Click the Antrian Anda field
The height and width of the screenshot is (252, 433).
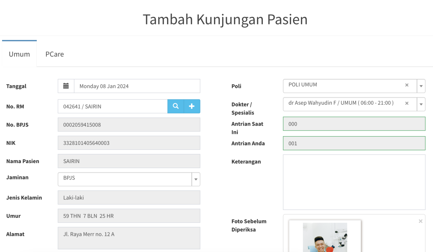[x=354, y=143]
